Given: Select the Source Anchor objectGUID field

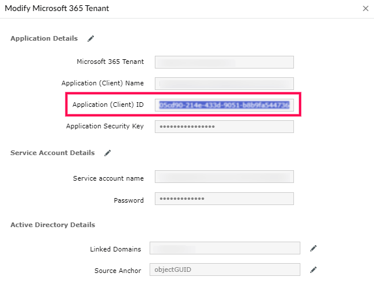Looking at the screenshot, I should pyautogui.click(x=224, y=270).
